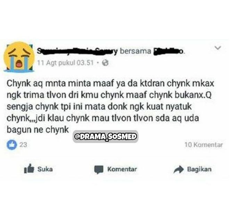The width and height of the screenshot is (232, 198).
Task: Click the Bagikan share arrow icon
Action: pyautogui.click(x=179, y=169)
